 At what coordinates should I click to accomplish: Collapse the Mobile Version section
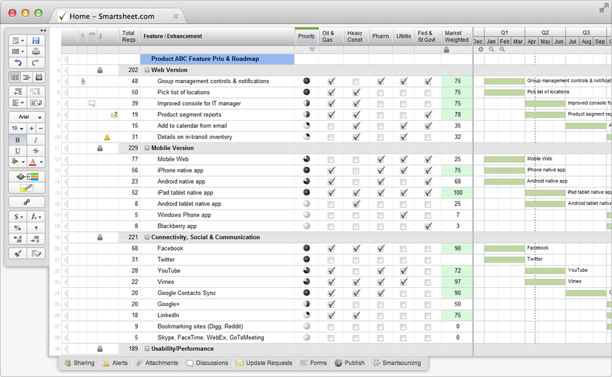147,148
